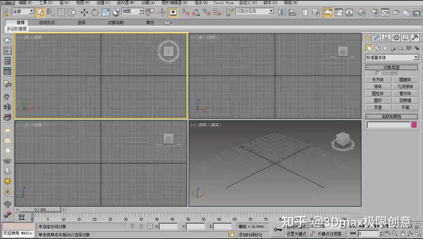Select the Select and Move tool
The height and width of the screenshot is (239, 423).
[85, 12]
